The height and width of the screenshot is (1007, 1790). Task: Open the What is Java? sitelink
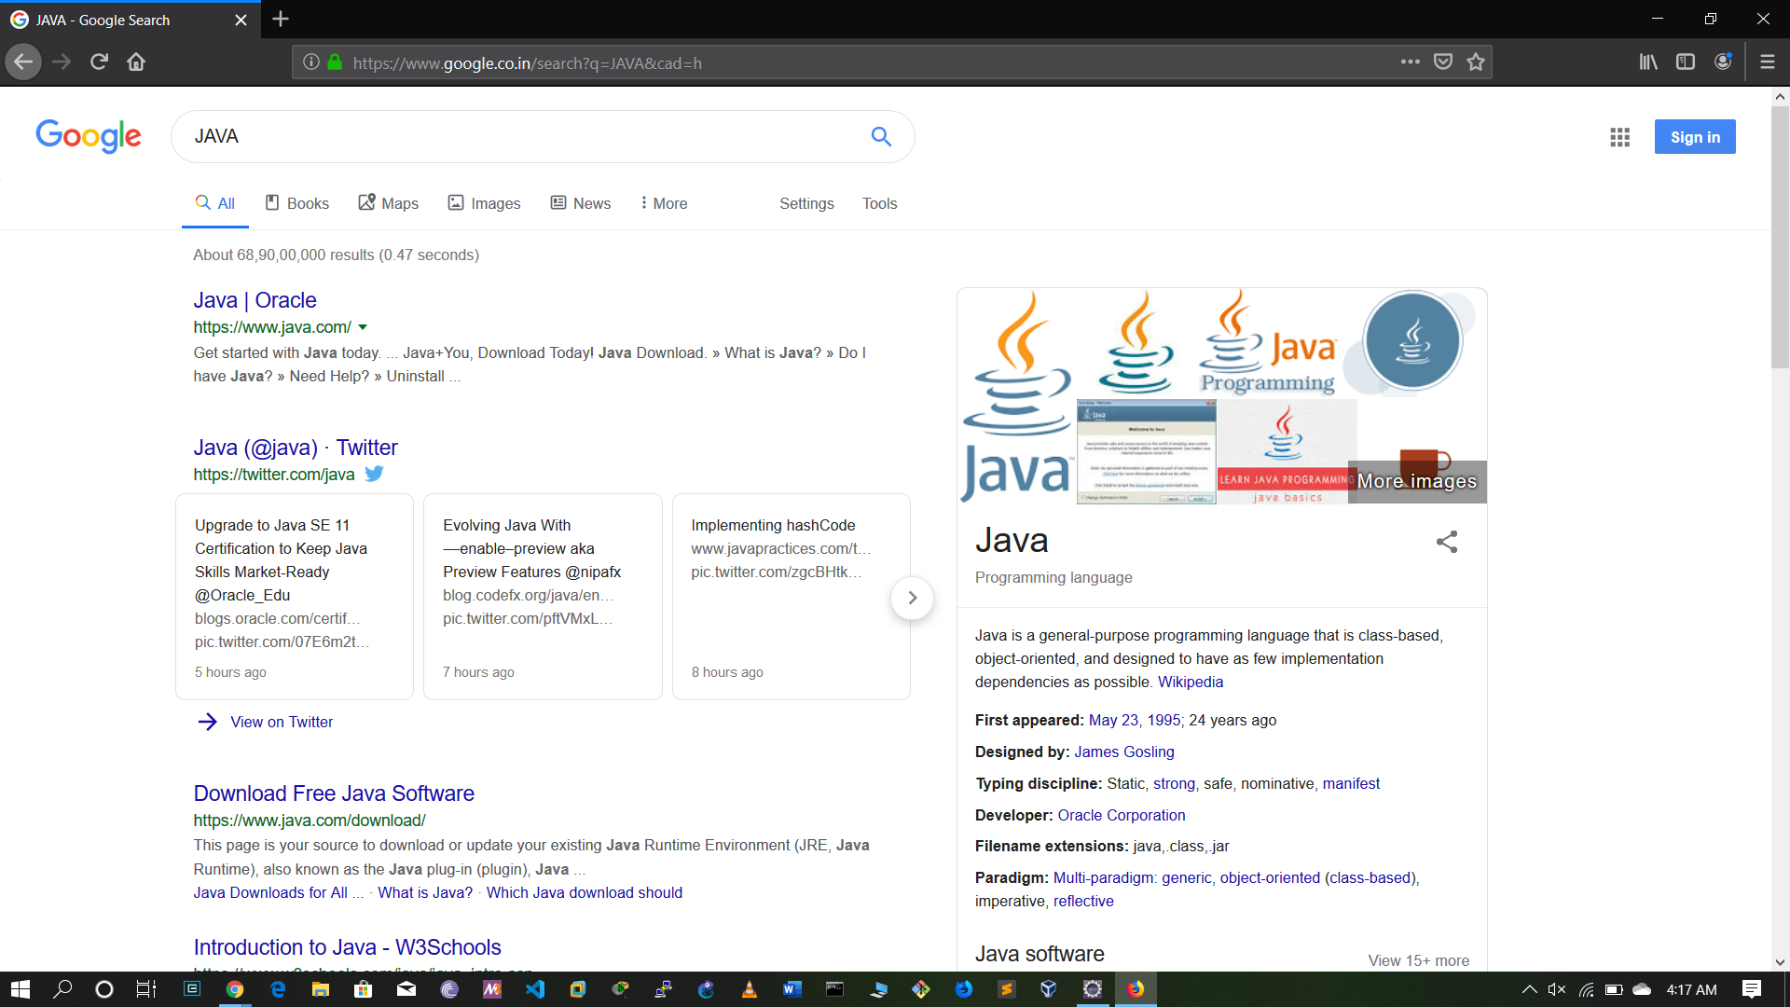tap(424, 892)
